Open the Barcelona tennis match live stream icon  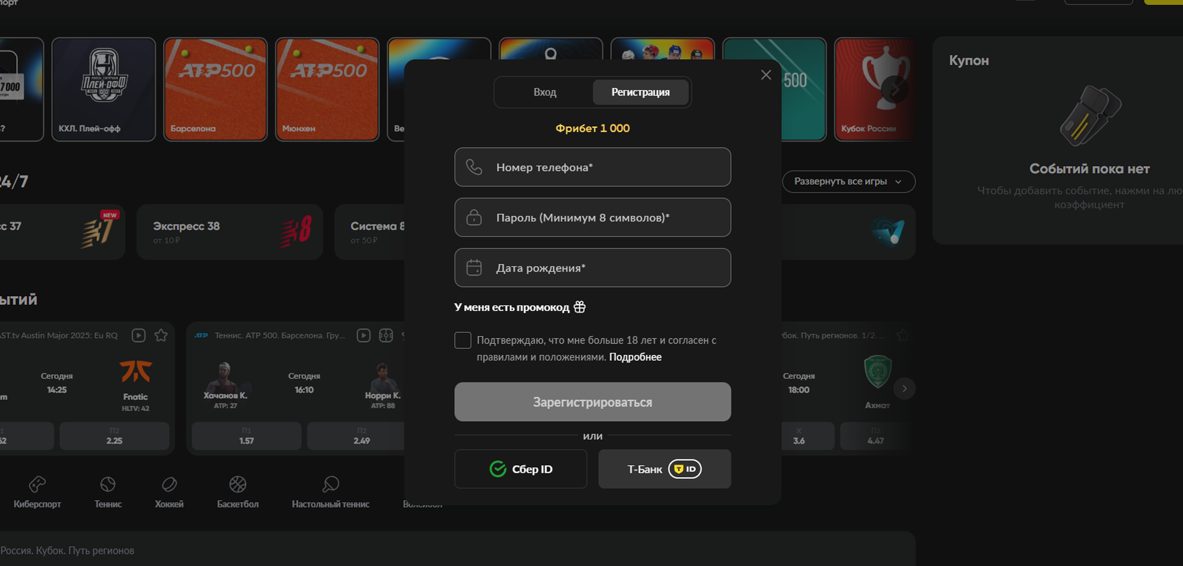click(364, 335)
